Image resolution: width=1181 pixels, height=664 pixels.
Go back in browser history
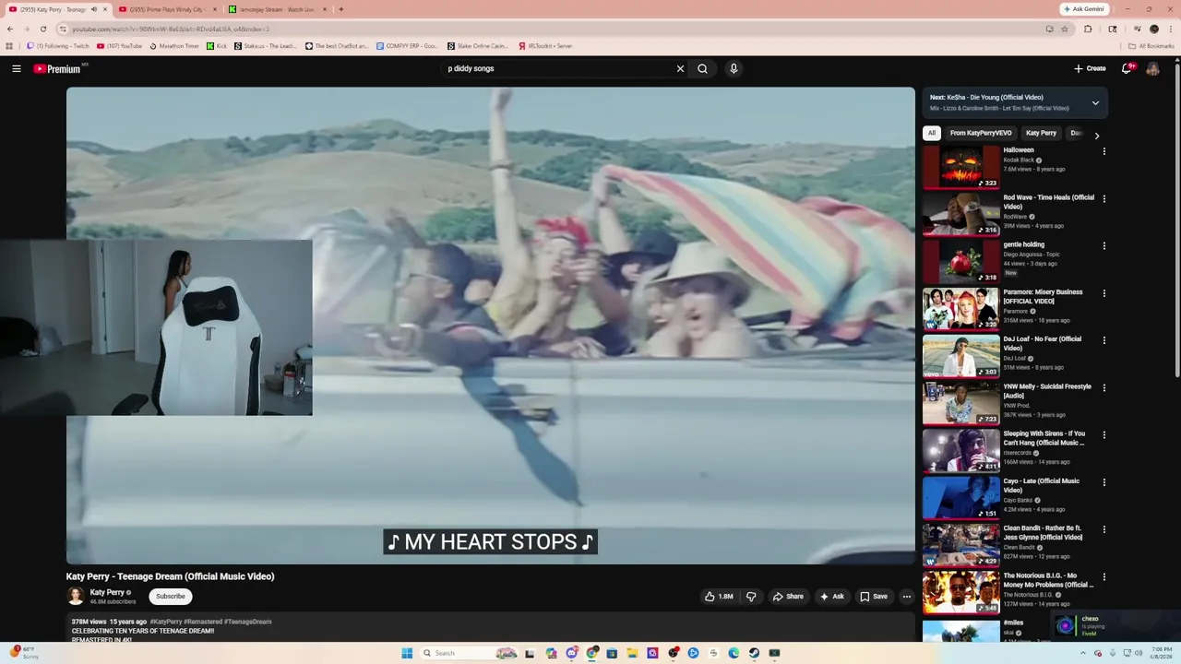click(10, 29)
